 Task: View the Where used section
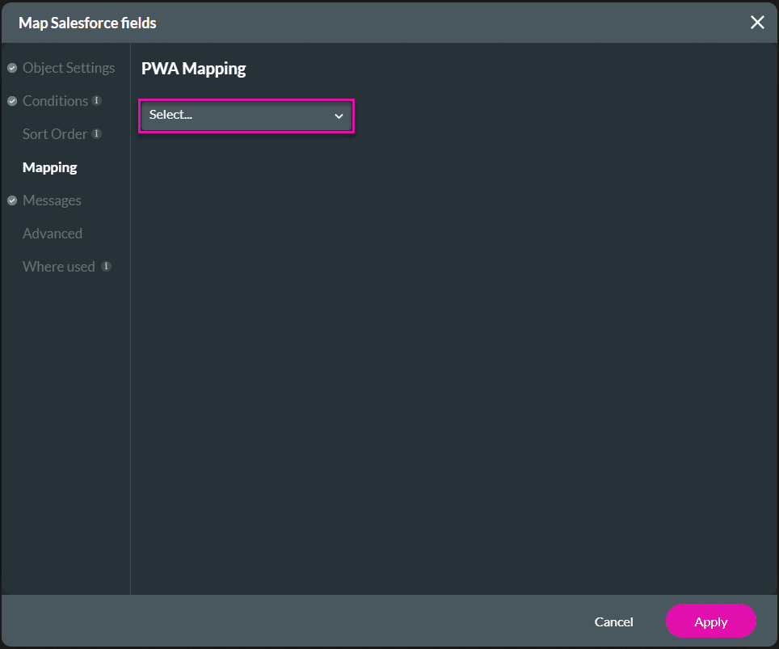click(x=58, y=266)
